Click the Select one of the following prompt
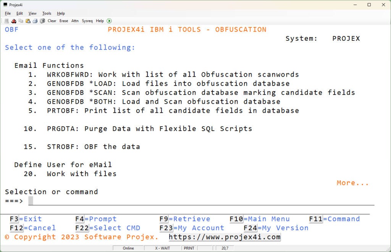The width and height of the screenshot is (391, 252). 70,47
